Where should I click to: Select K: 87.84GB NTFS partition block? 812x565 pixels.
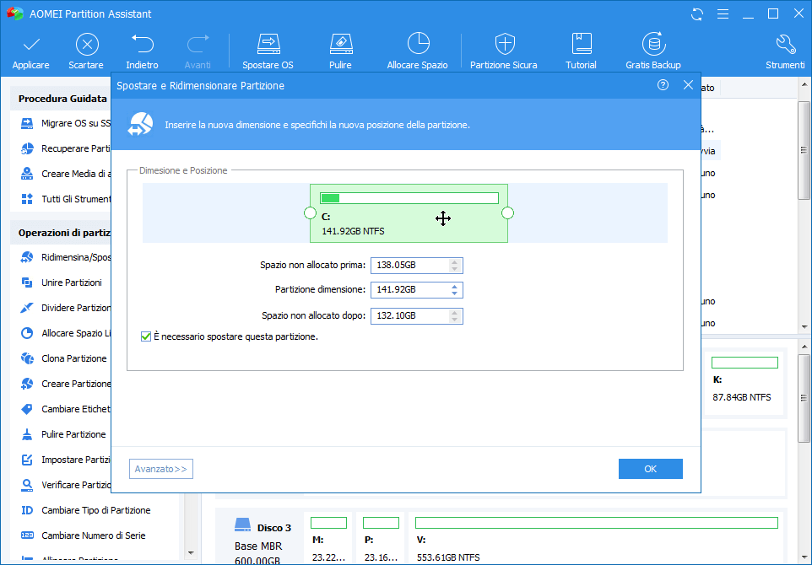pos(744,383)
